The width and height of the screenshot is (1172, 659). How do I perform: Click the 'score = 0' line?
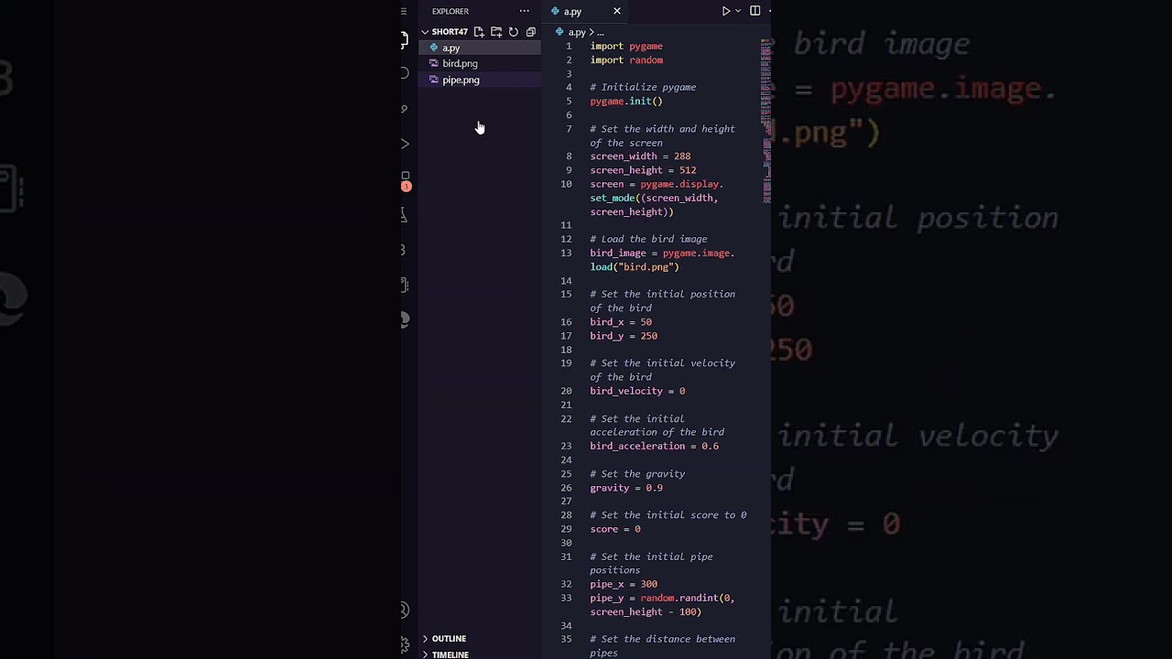click(615, 529)
